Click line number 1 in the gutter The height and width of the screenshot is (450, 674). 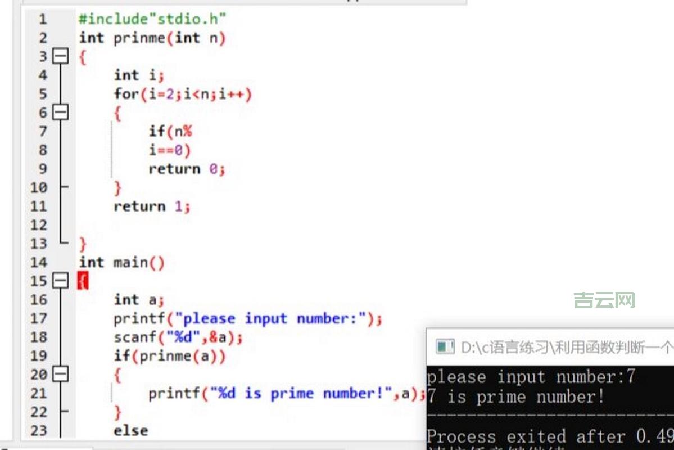click(43, 19)
